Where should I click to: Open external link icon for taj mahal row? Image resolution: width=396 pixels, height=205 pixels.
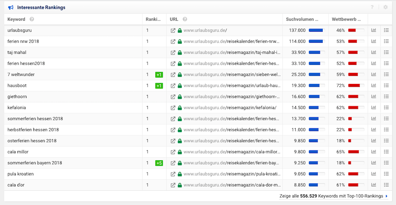(x=173, y=53)
